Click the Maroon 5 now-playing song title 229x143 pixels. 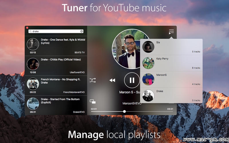tap(130, 92)
